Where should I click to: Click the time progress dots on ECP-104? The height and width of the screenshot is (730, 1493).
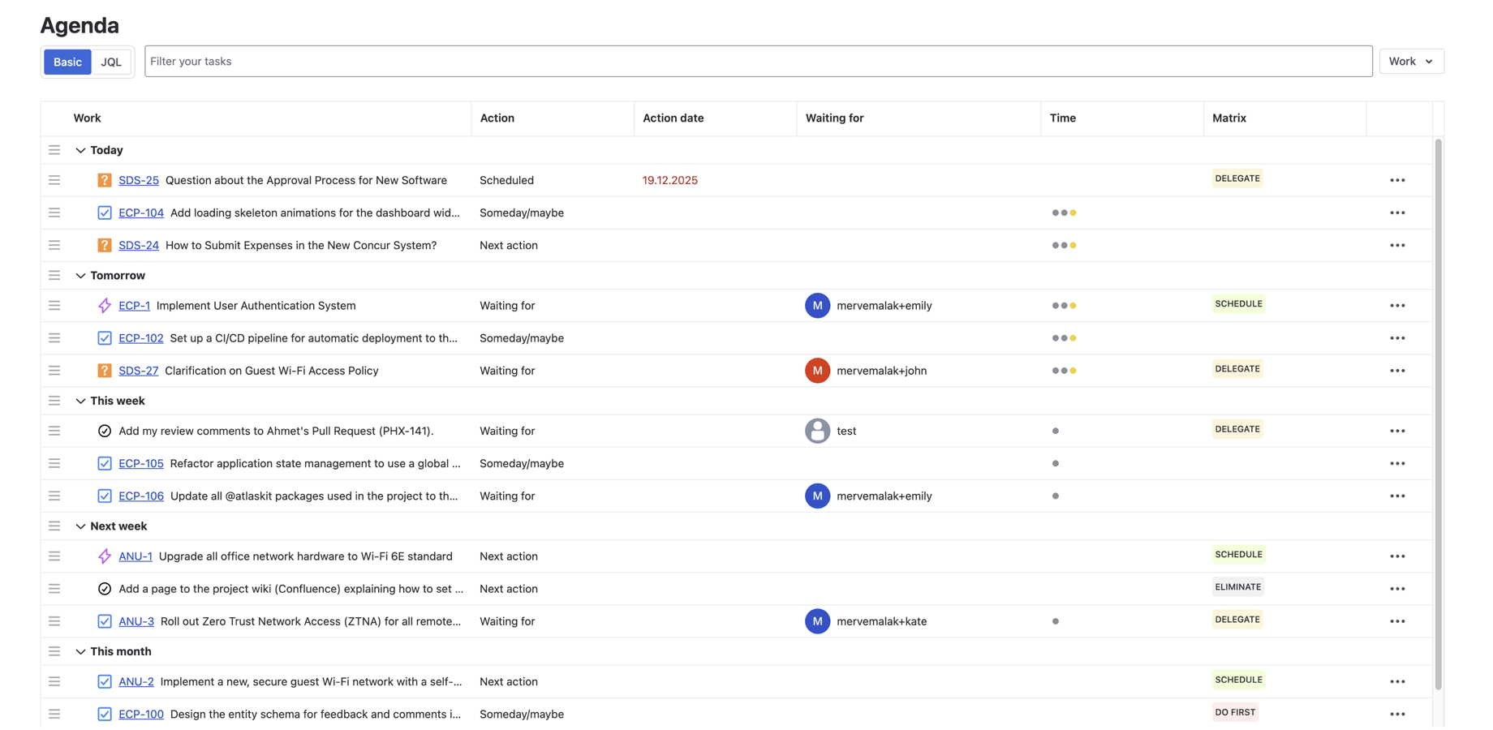pyautogui.click(x=1064, y=213)
